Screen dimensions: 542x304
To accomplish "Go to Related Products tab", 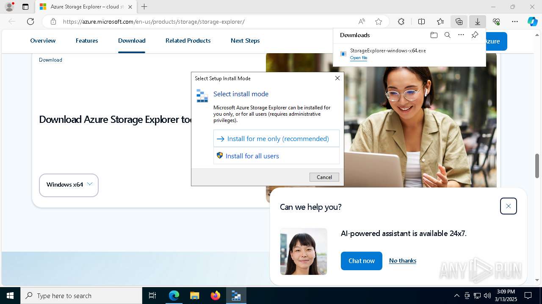I will pyautogui.click(x=188, y=41).
